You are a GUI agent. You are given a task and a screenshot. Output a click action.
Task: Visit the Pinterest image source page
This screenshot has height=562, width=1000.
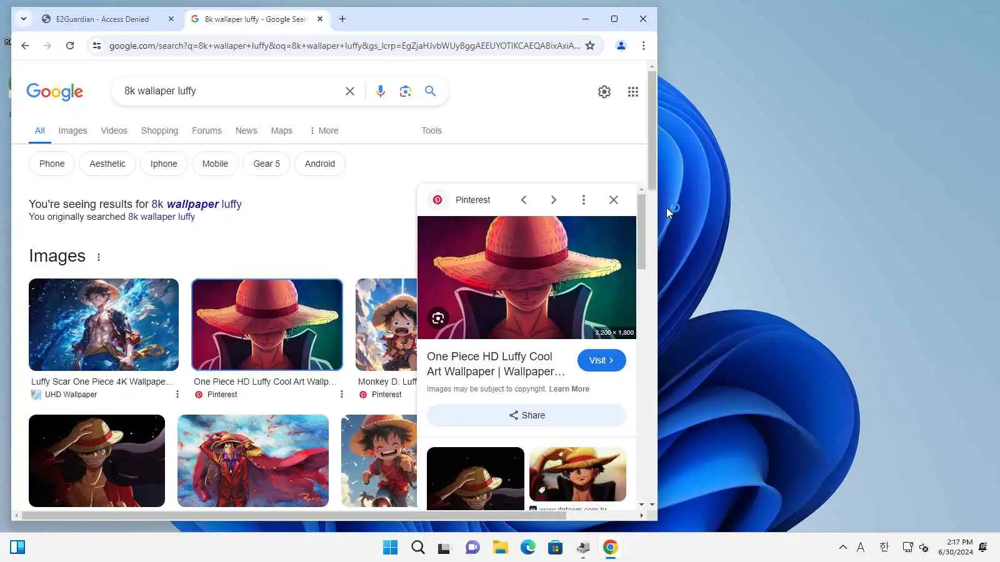pos(601,360)
